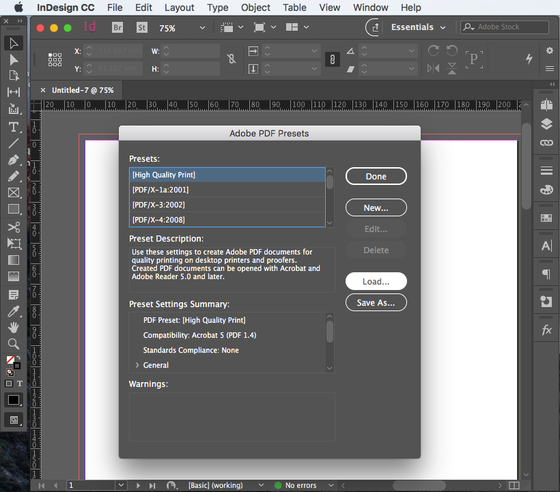Screen dimensions: 560x492
Task: Open the Window menu
Action: click(x=370, y=8)
